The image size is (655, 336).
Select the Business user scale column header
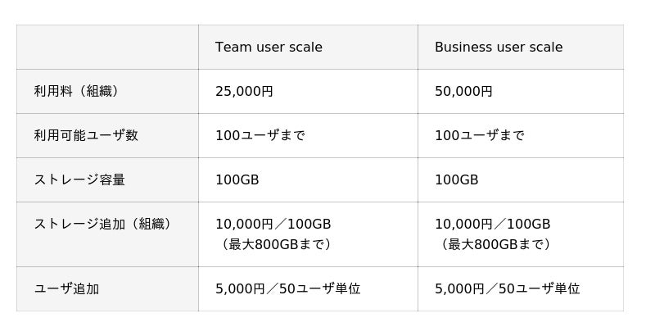498,48
